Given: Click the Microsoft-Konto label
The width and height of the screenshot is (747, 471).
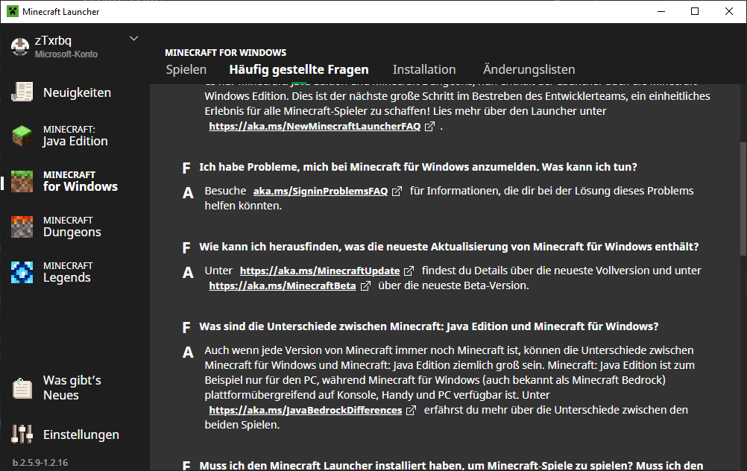Looking at the screenshot, I should (66, 54).
